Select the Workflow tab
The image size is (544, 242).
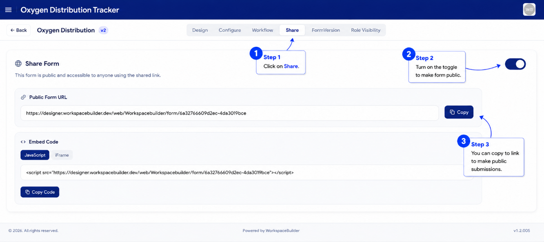tap(262, 30)
